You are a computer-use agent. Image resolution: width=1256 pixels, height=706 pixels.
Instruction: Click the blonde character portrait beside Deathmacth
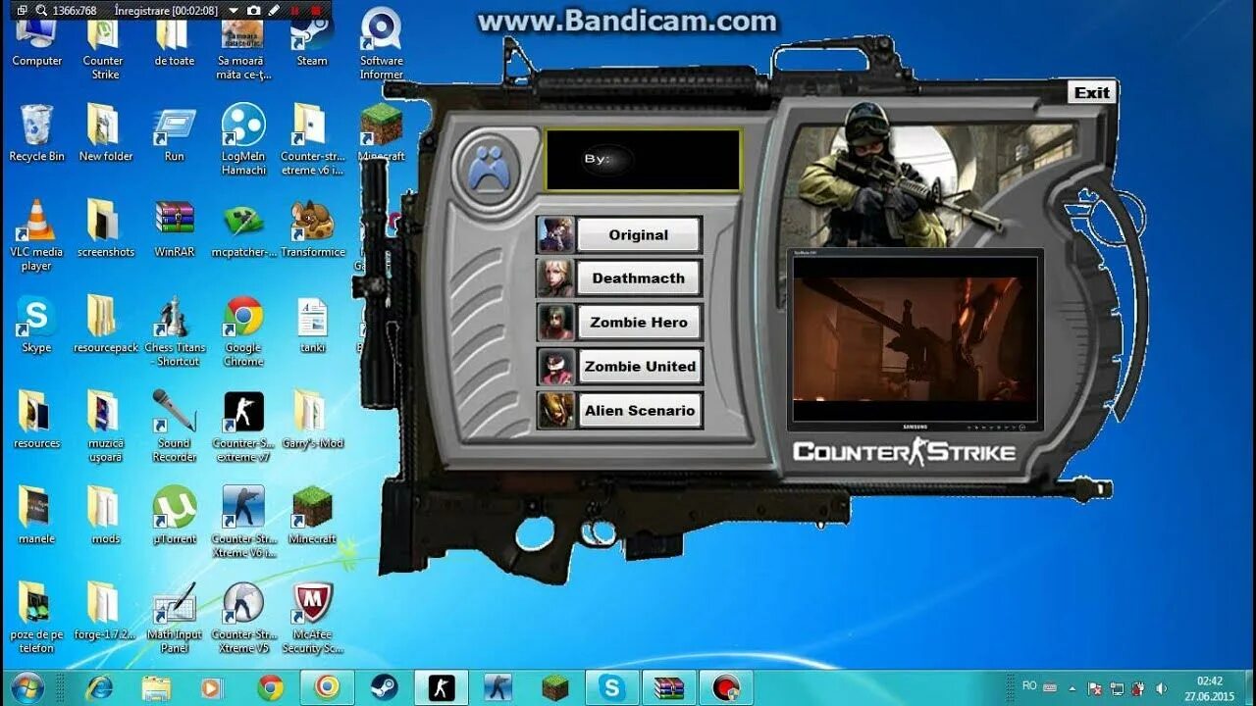(555, 278)
